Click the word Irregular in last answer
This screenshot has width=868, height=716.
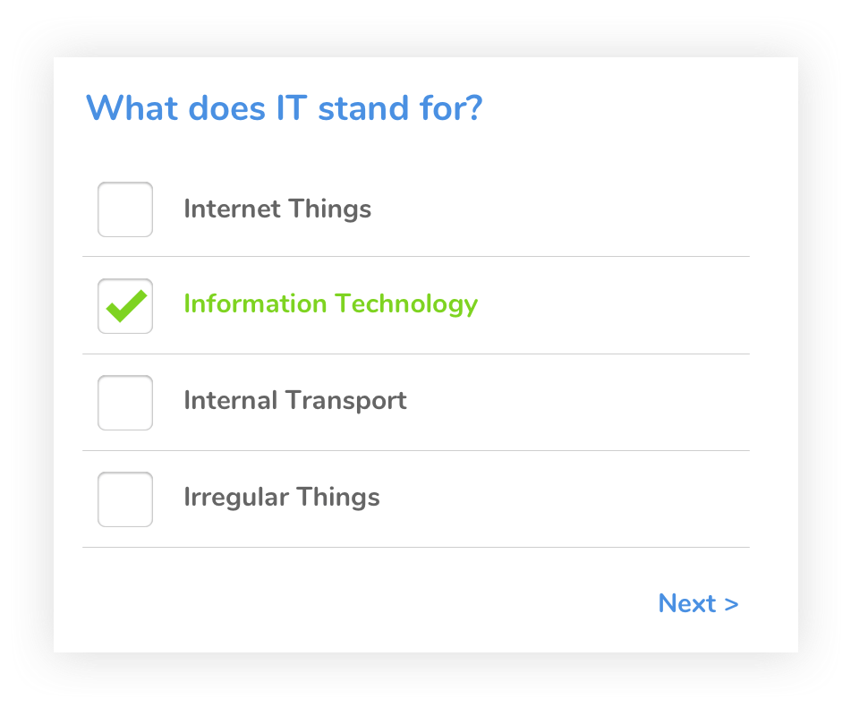coord(236,497)
